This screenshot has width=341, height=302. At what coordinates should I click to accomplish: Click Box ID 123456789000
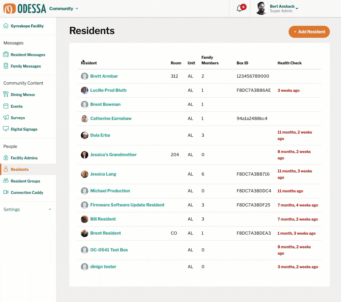tap(253, 76)
